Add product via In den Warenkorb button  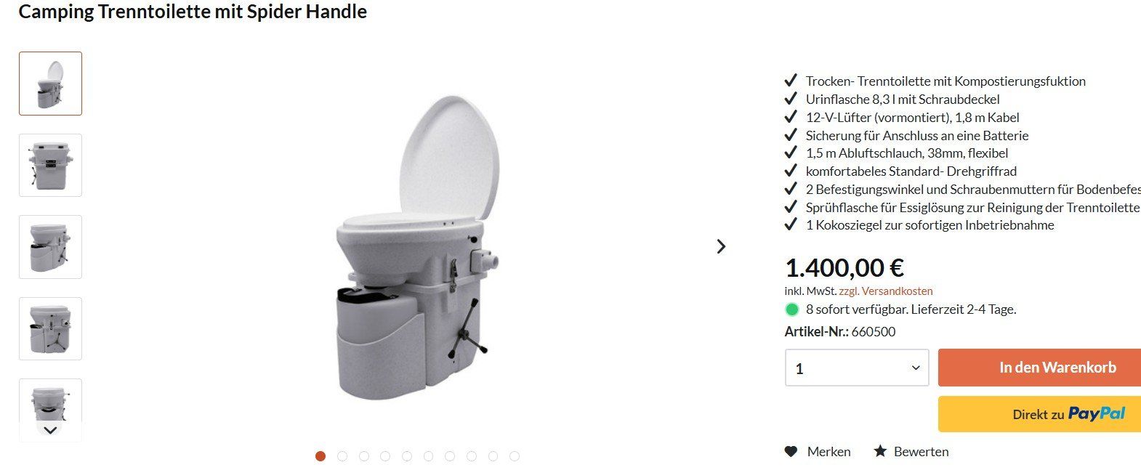(x=1039, y=368)
